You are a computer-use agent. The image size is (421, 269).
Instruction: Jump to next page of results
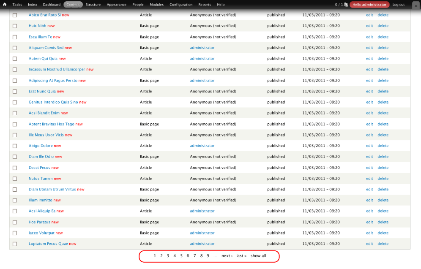tap(227, 256)
